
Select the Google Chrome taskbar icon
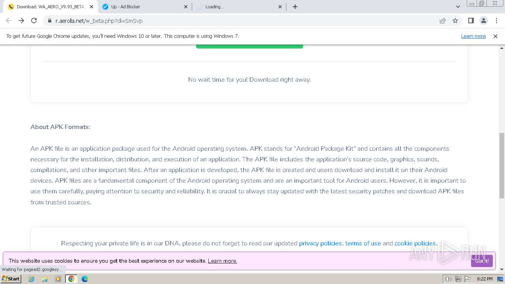click(71, 279)
